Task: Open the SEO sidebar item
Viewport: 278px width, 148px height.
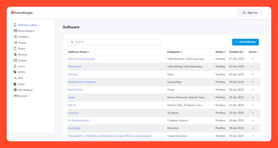Action: (21, 78)
